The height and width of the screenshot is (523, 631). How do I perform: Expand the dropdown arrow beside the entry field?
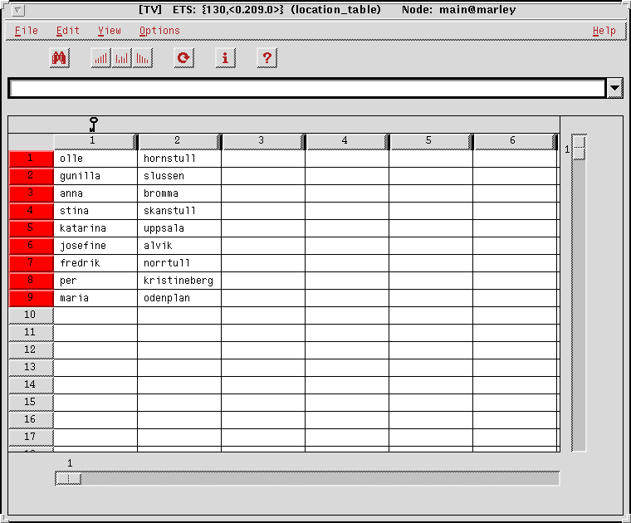[x=614, y=88]
